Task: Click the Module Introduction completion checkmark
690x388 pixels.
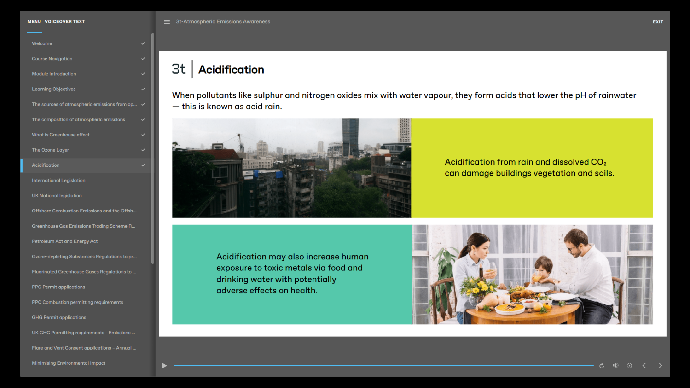Action: [x=143, y=74]
